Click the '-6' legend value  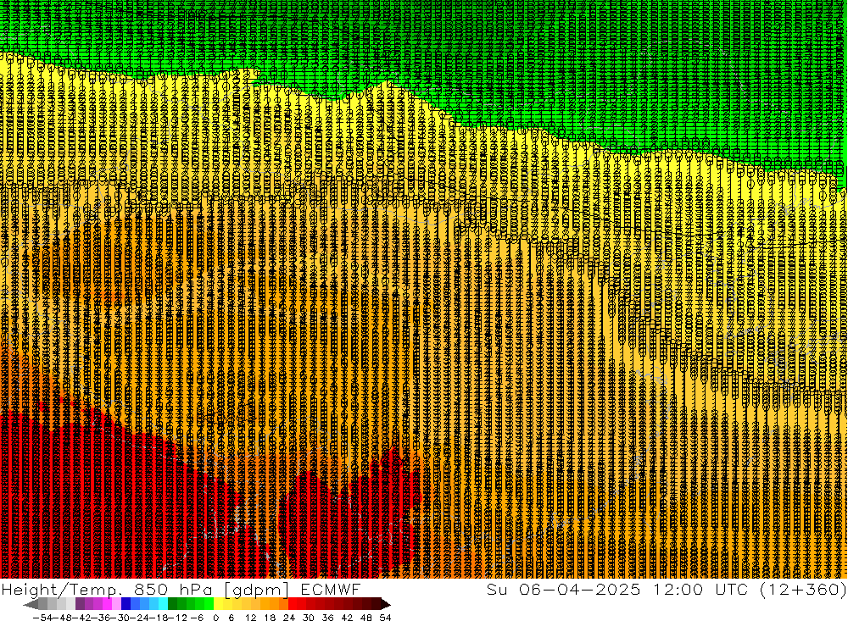(197, 618)
